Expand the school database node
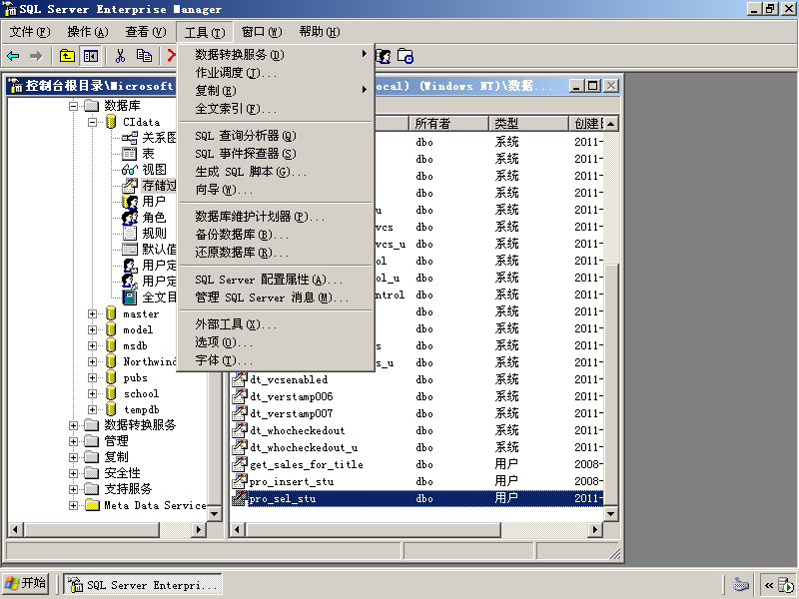799x599 pixels. pyautogui.click(x=92, y=393)
